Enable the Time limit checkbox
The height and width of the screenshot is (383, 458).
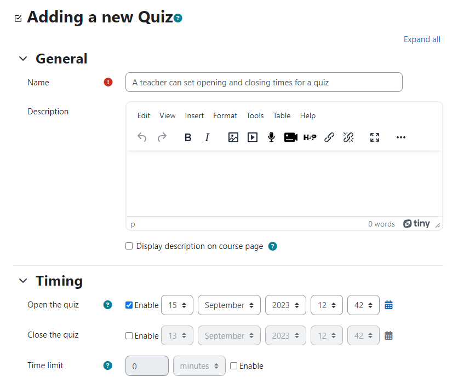pos(233,366)
